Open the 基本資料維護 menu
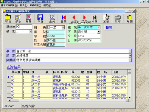This screenshot has height=112, width=149. [9, 5]
